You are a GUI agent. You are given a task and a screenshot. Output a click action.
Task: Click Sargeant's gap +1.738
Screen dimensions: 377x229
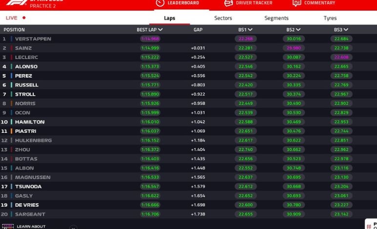(198, 214)
